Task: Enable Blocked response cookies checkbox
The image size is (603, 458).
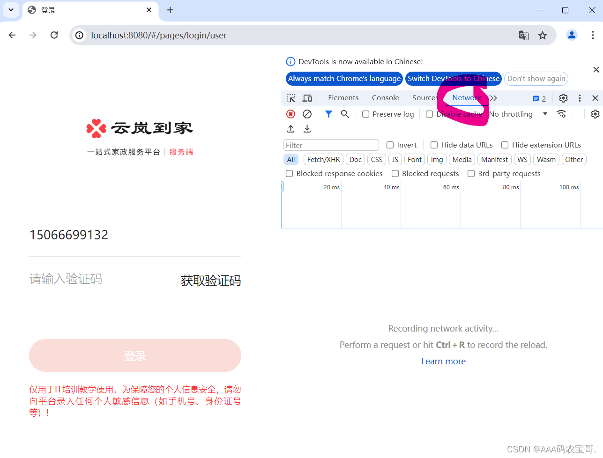Action: tap(290, 174)
